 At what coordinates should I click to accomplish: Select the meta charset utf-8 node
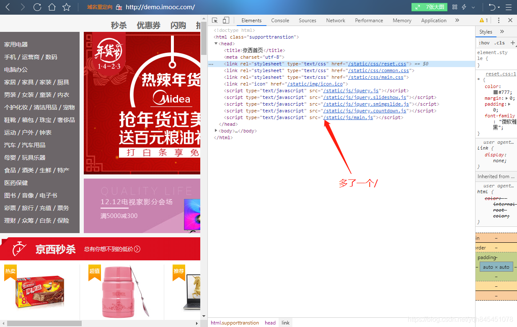click(254, 57)
